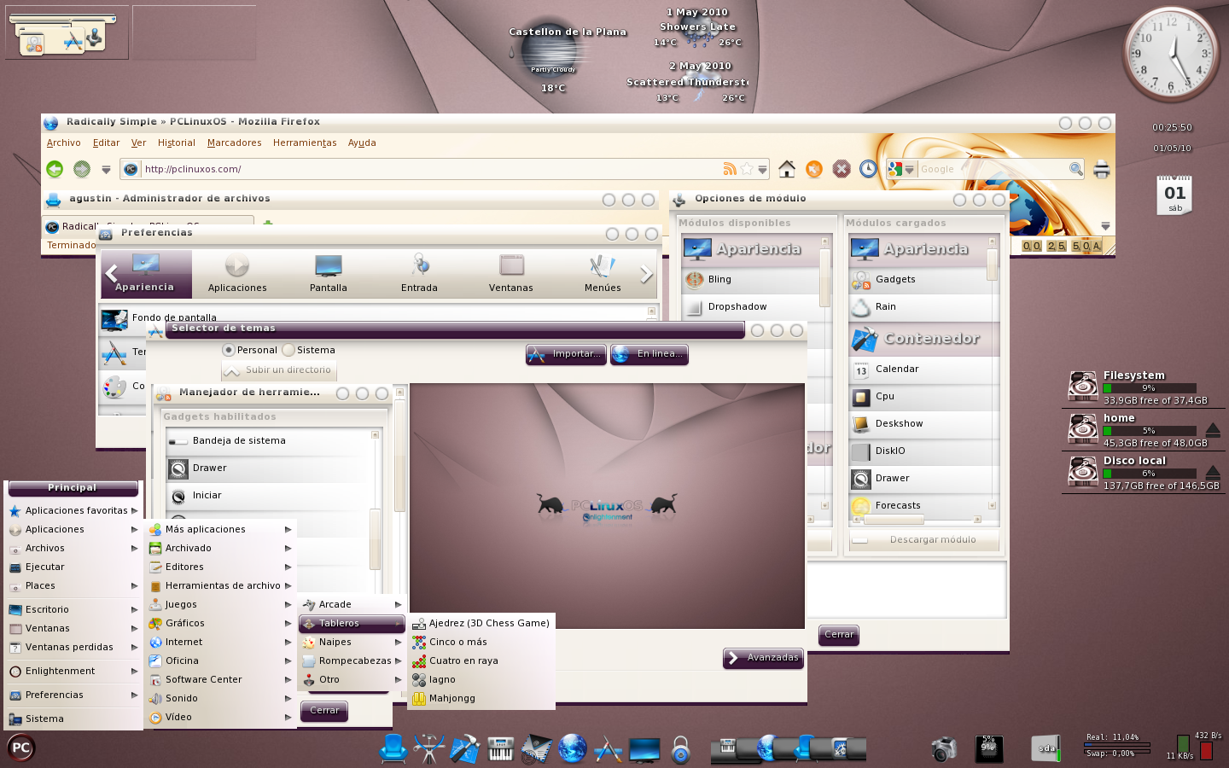Switch to the Pantalla preferences tab
The height and width of the screenshot is (768, 1229).
coord(329,274)
